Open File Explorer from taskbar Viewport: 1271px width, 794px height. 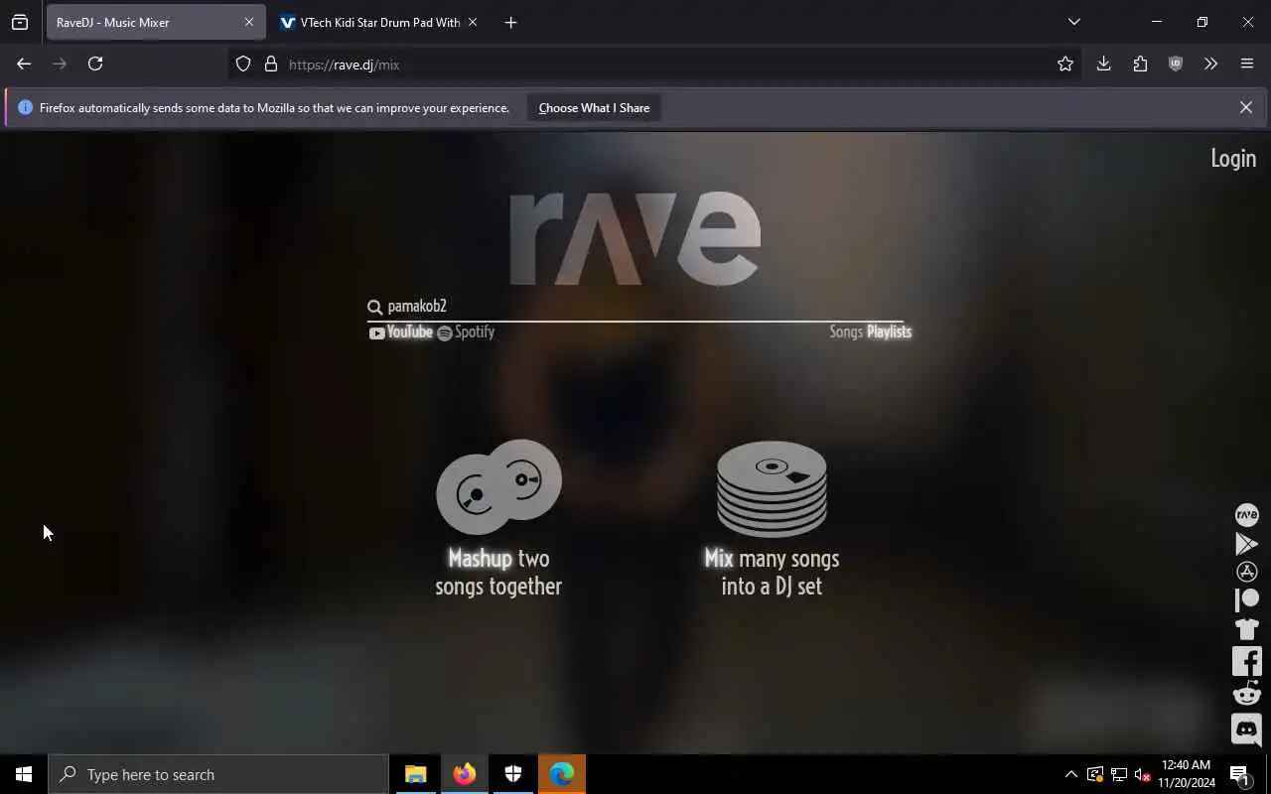(x=415, y=774)
